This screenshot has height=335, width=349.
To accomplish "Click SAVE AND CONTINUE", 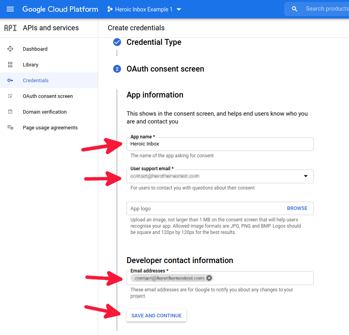I will point(156,315).
